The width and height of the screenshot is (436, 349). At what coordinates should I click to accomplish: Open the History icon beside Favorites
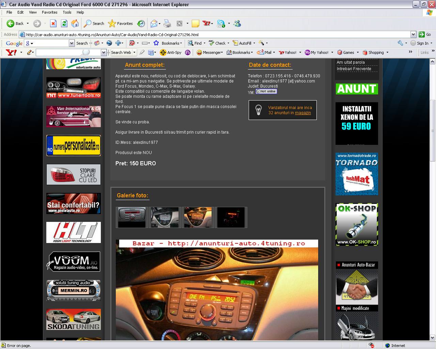pyautogui.click(x=141, y=24)
